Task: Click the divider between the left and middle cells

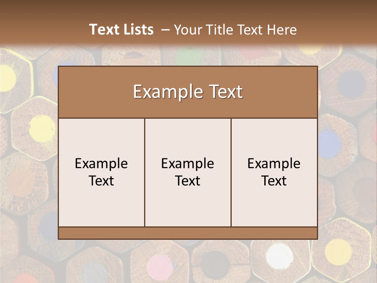Action: (x=145, y=172)
